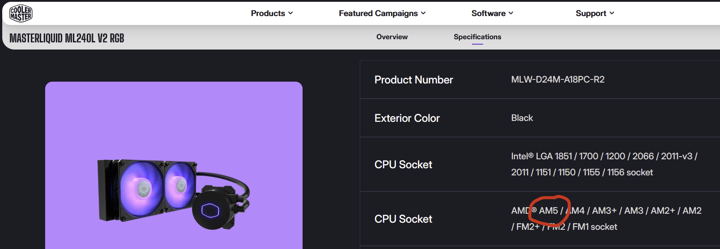Click the MasterLiquid ML240L V2 RGB title

click(67, 38)
